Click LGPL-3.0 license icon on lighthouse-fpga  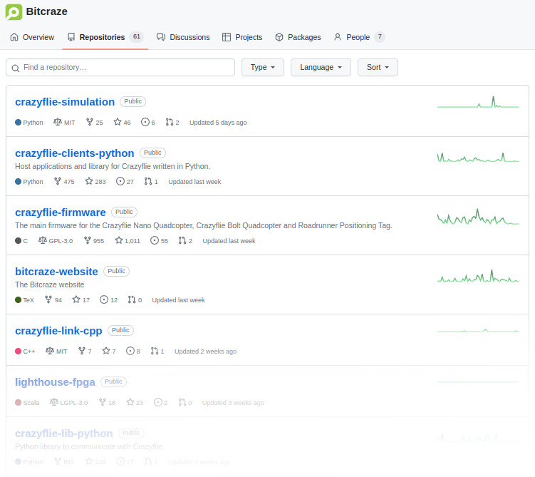54,402
